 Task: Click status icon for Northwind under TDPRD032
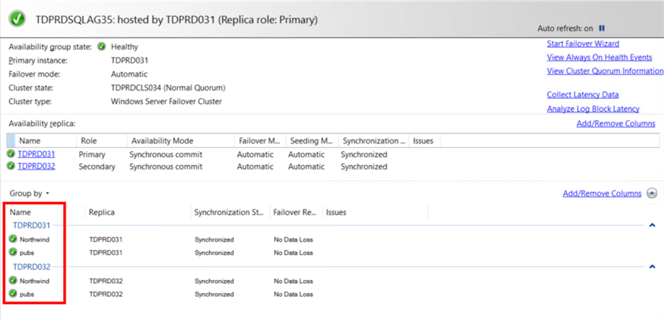pyautogui.click(x=13, y=281)
